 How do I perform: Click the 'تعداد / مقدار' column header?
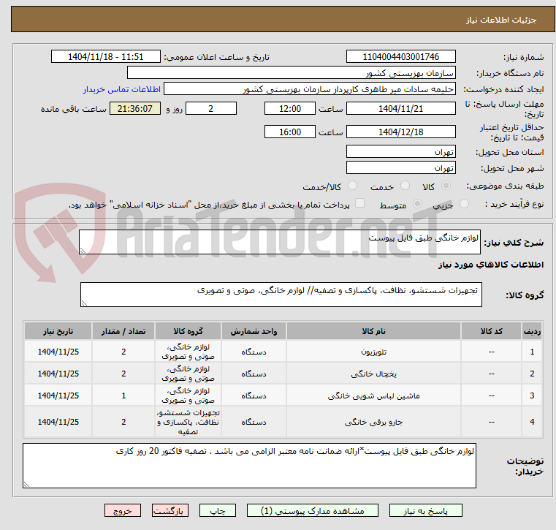[x=123, y=331]
